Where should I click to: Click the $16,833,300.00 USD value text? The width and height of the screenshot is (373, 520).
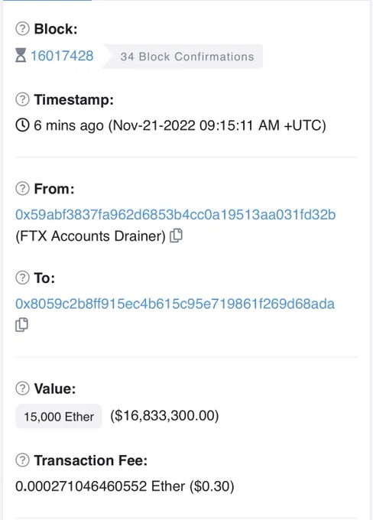coord(164,415)
